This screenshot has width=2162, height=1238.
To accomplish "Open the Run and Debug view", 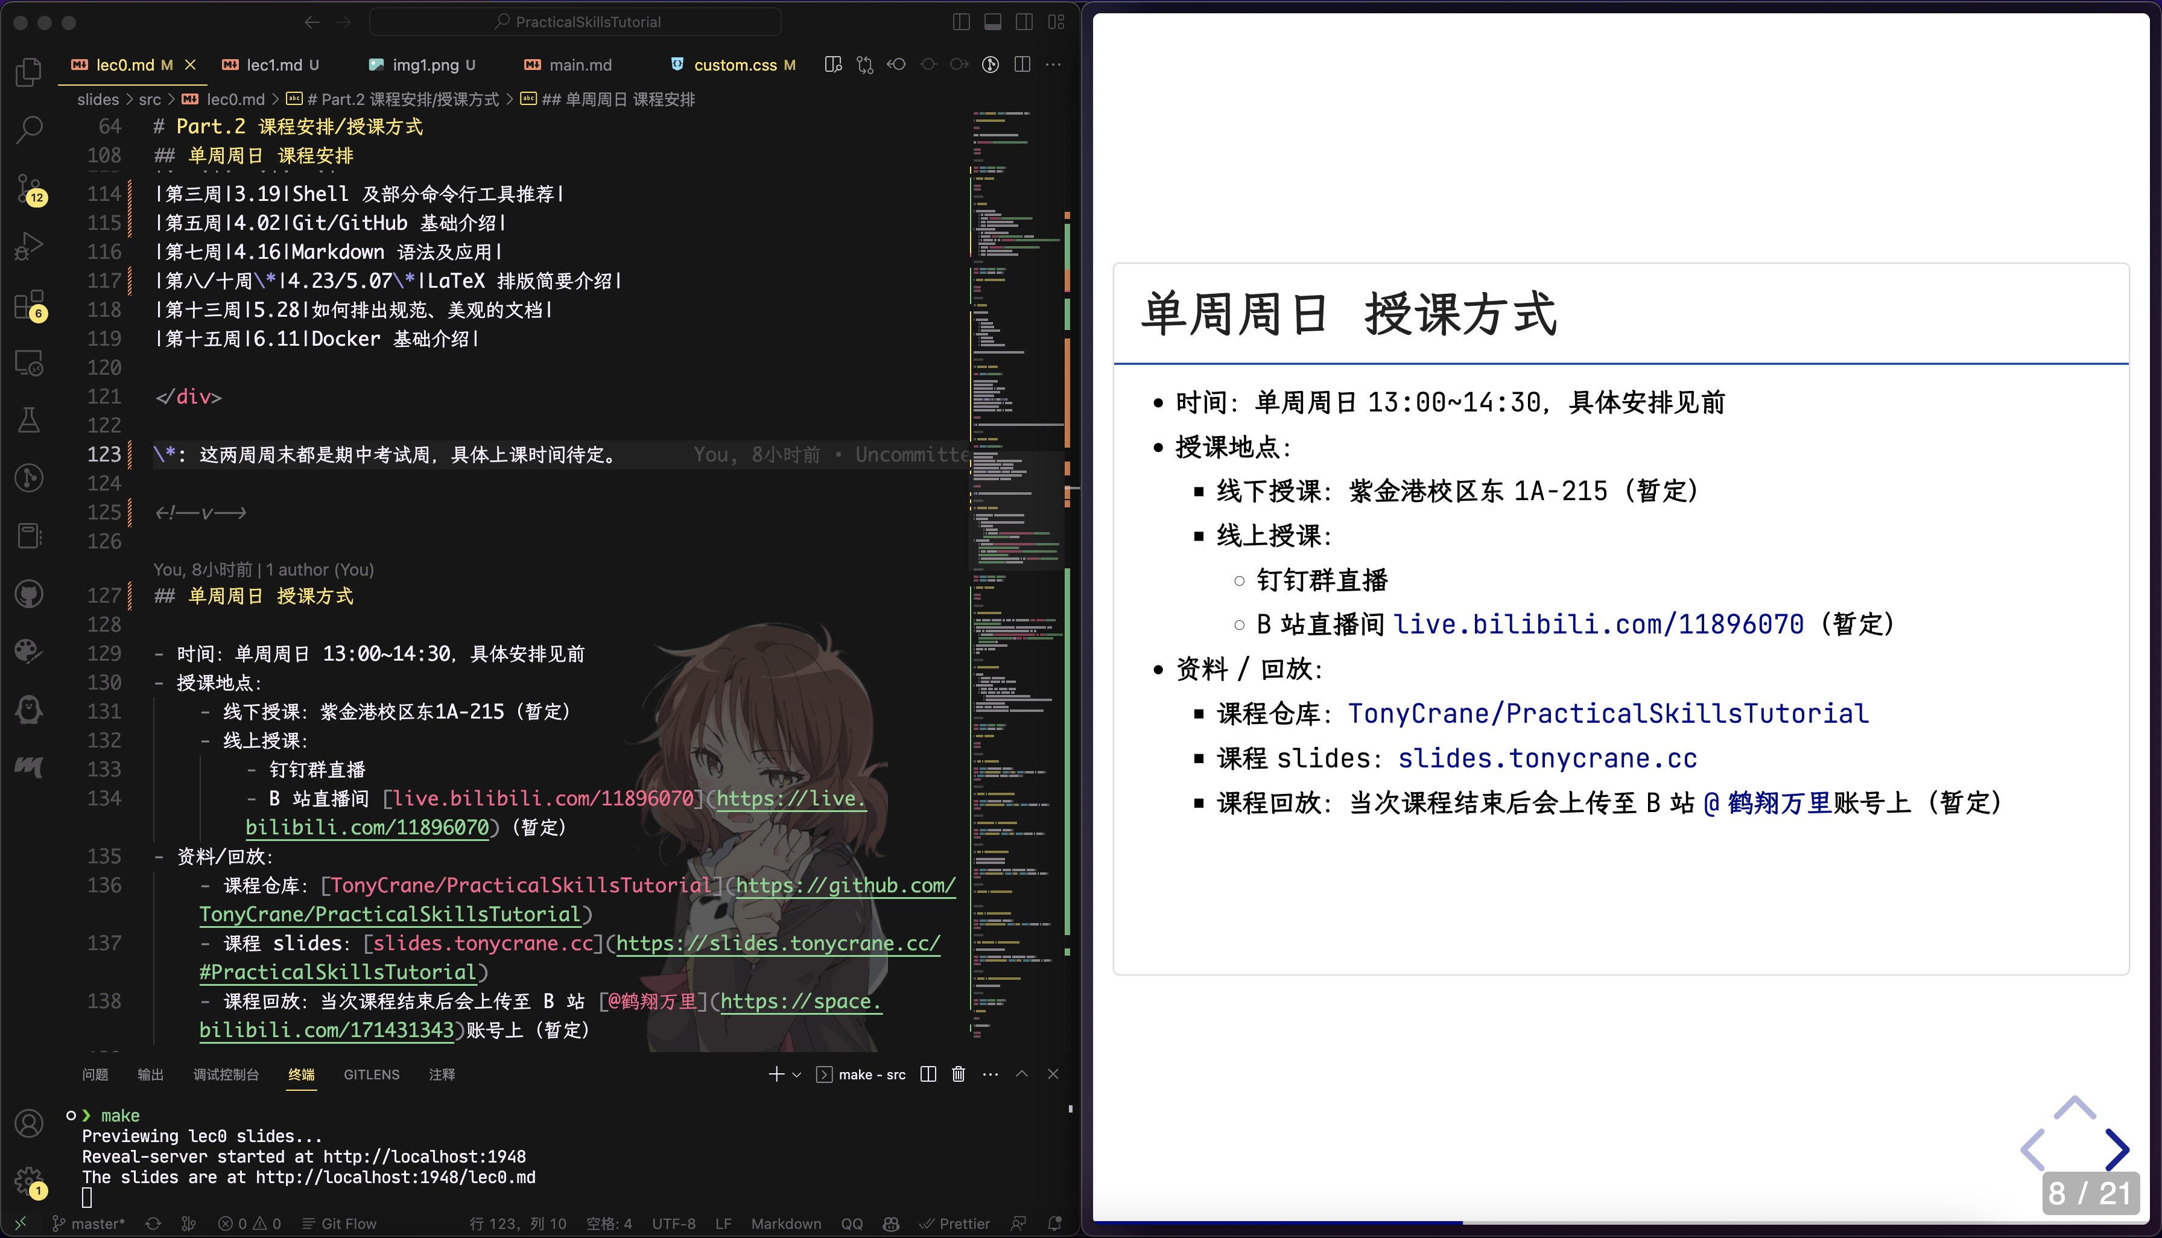I will (x=28, y=247).
